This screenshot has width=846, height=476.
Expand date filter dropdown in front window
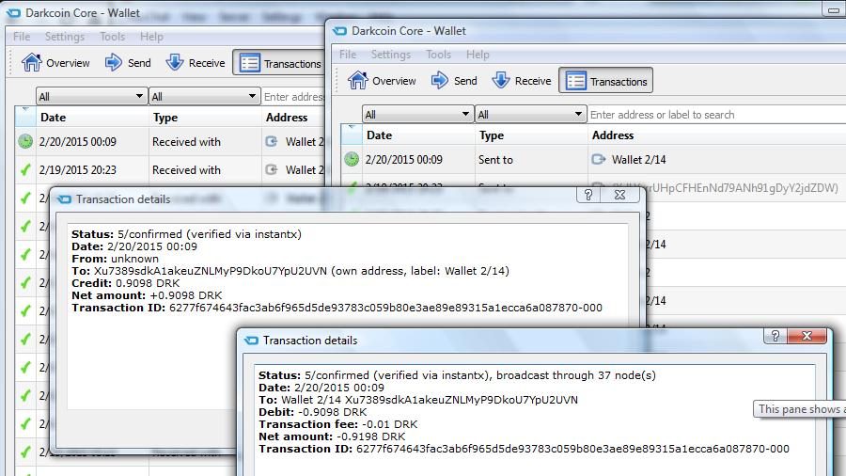[417, 115]
